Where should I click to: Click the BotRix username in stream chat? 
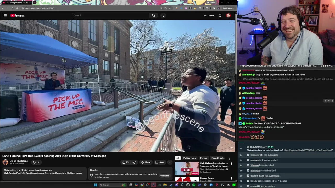tap(249, 124)
